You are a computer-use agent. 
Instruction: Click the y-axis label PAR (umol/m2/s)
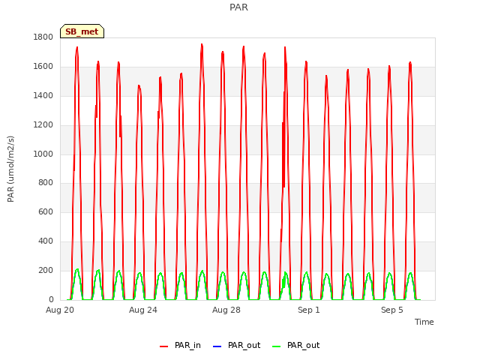[x=10, y=169]
